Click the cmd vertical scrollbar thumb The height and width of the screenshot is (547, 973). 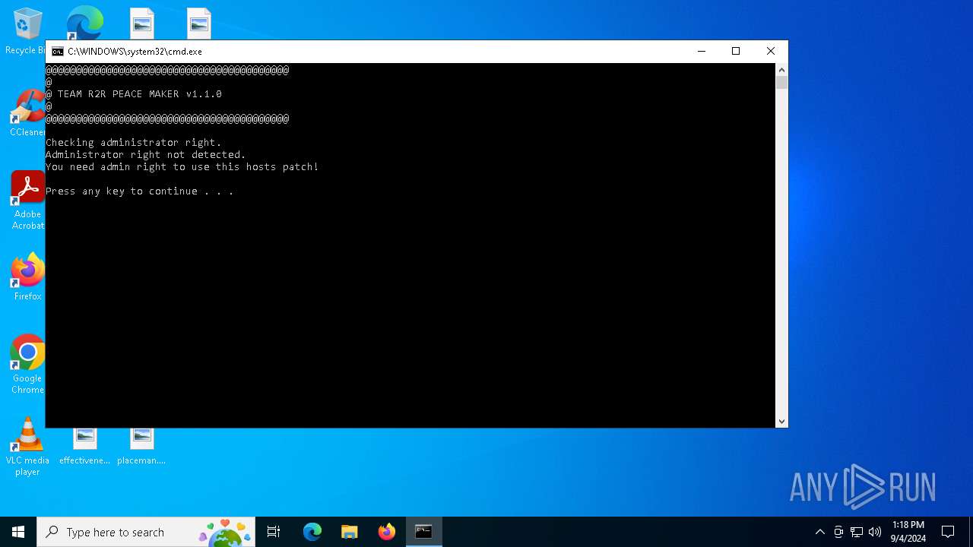pos(781,83)
